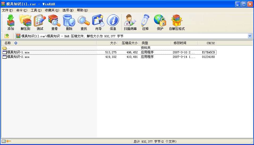This screenshot has height=145, width=254.
Task: Select the 模具知识-2.exe file name
Action: click(x=18, y=57)
